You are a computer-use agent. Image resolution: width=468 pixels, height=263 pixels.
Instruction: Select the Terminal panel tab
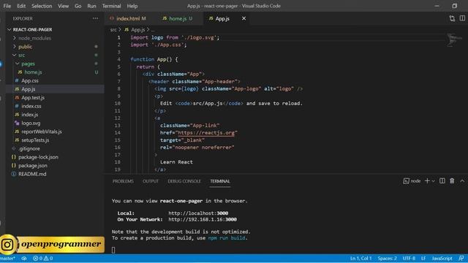(x=220, y=181)
